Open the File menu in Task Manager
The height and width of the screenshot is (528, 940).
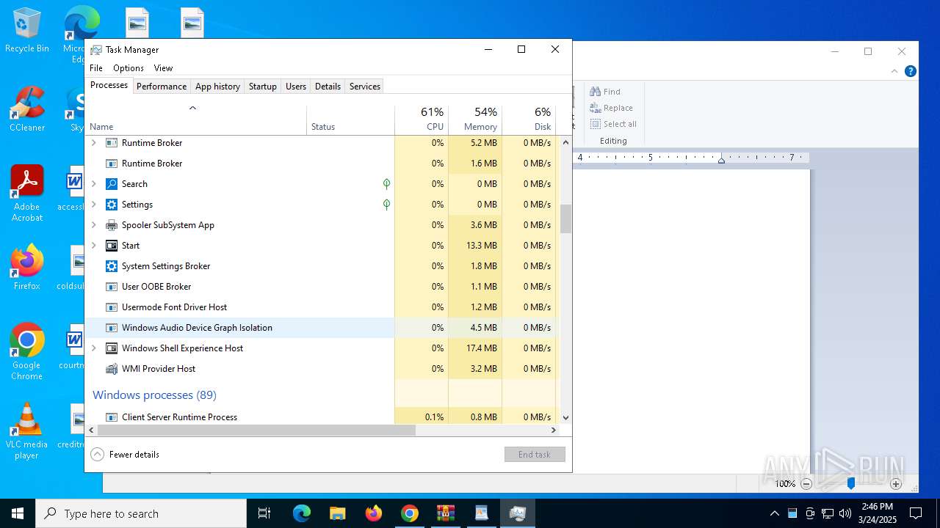coord(96,68)
